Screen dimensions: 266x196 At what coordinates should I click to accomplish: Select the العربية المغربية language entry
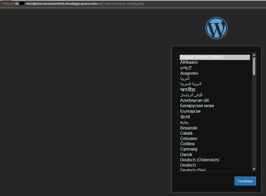pos(215,84)
